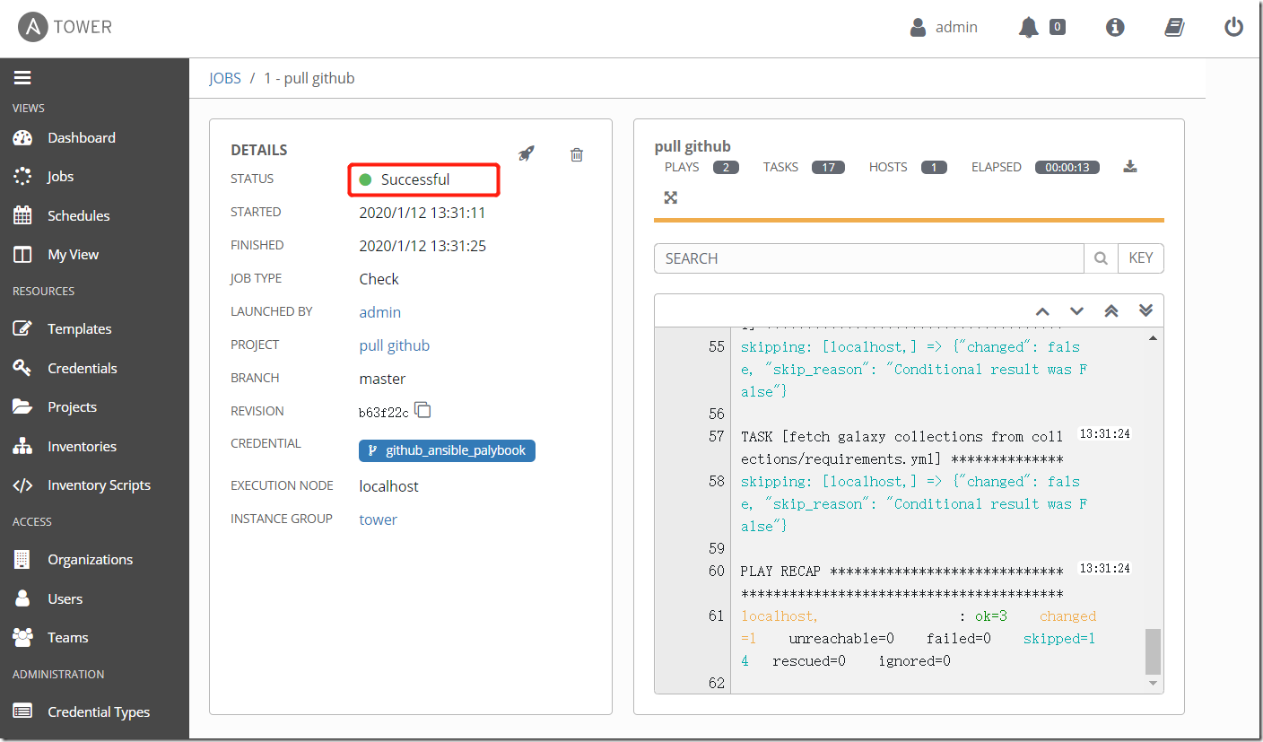Image resolution: width=1263 pixels, height=742 pixels.
Task: Click the single up chevron in output
Action: (1042, 311)
